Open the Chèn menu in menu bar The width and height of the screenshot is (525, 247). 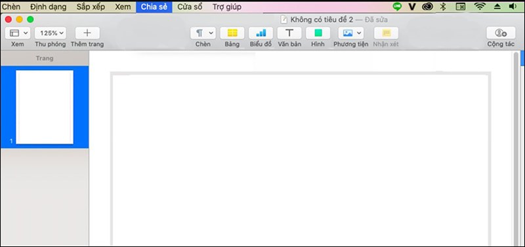tap(11, 7)
